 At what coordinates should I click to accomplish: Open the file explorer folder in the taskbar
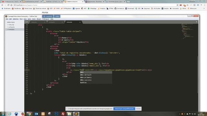[x=70, y=114]
